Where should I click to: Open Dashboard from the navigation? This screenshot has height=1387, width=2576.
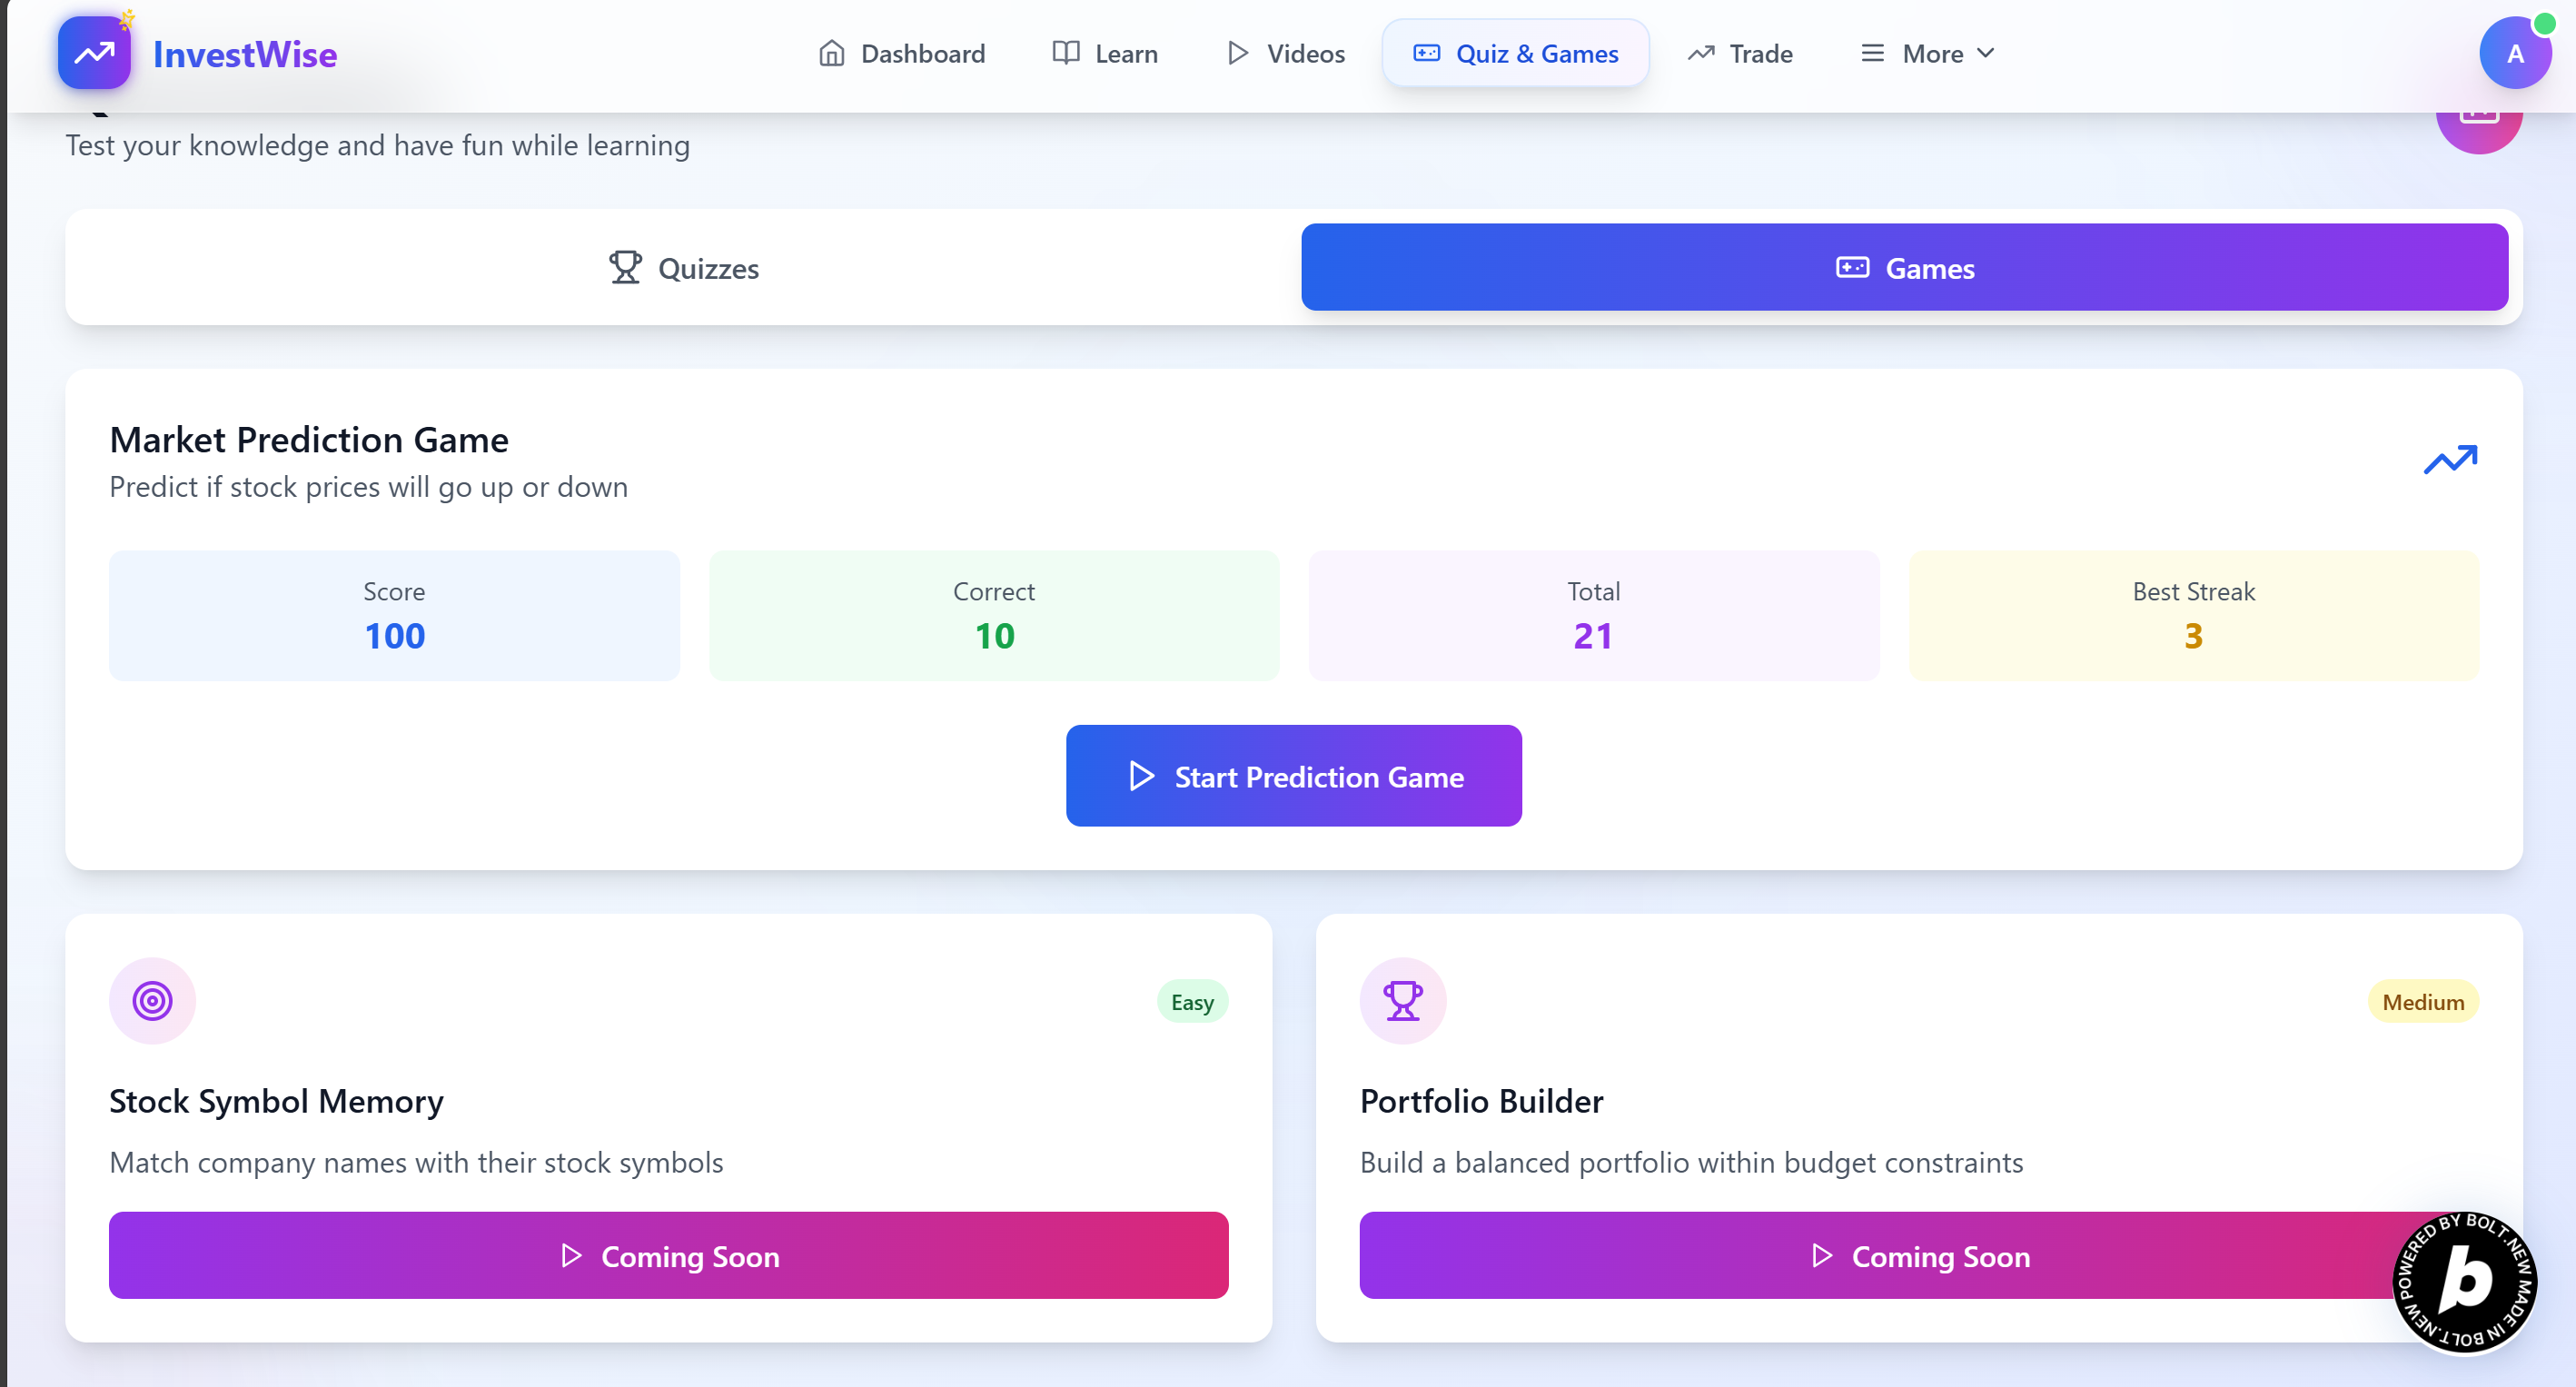901,53
